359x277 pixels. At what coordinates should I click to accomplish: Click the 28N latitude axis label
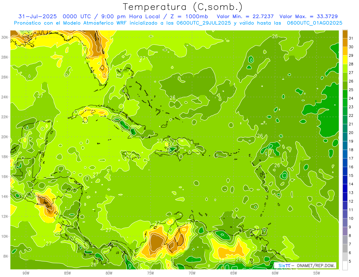click(5, 57)
